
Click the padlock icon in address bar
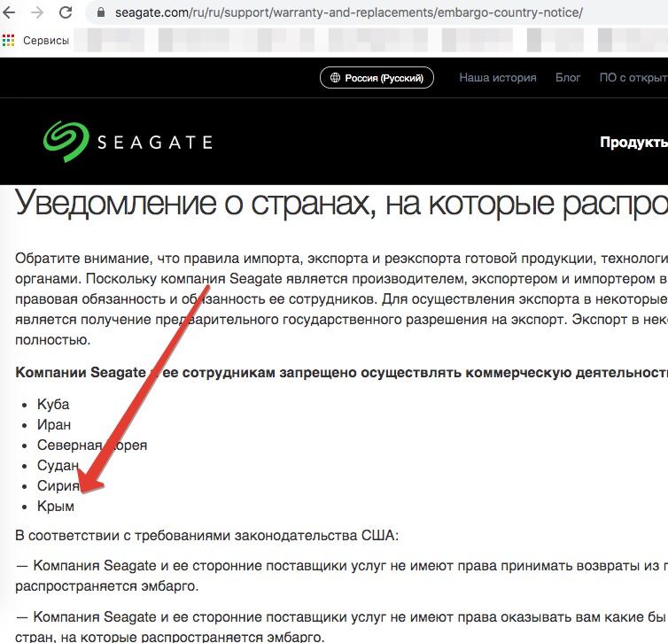click(101, 12)
